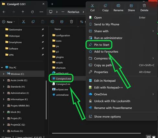The width and height of the screenshot is (158, 138).
Task: Click the Share icon in context menu
Action: pyautogui.click(x=131, y=6)
